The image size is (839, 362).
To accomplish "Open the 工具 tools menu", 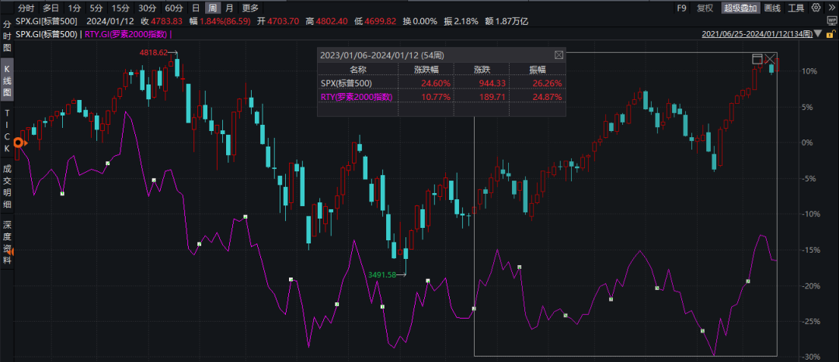I will 796,9.
